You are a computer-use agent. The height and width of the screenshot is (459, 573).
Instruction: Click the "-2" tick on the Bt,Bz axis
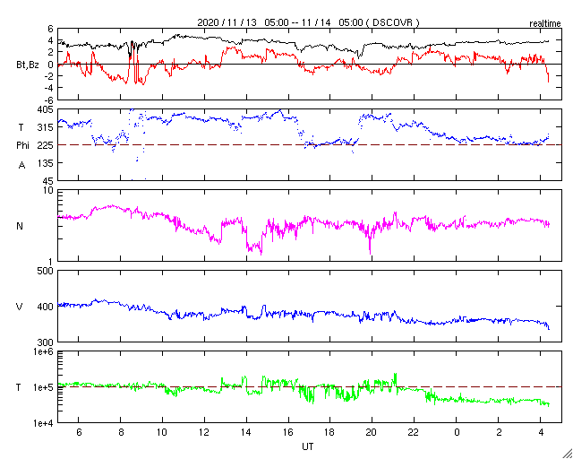coord(49,76)
